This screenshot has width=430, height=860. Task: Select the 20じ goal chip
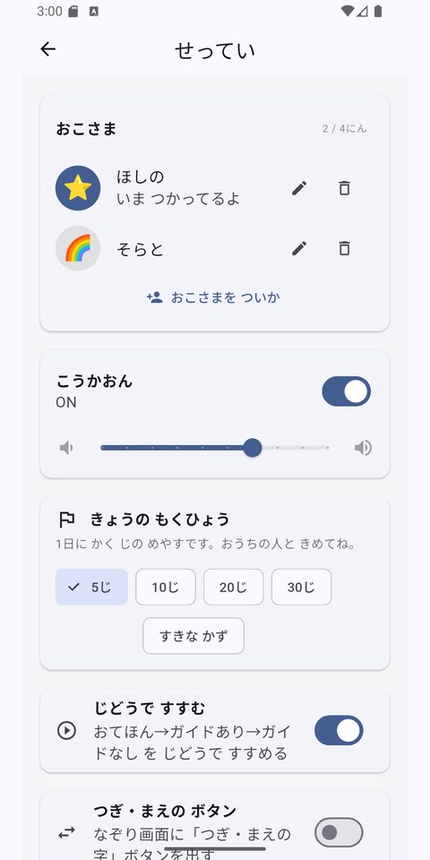pos(234,587)
